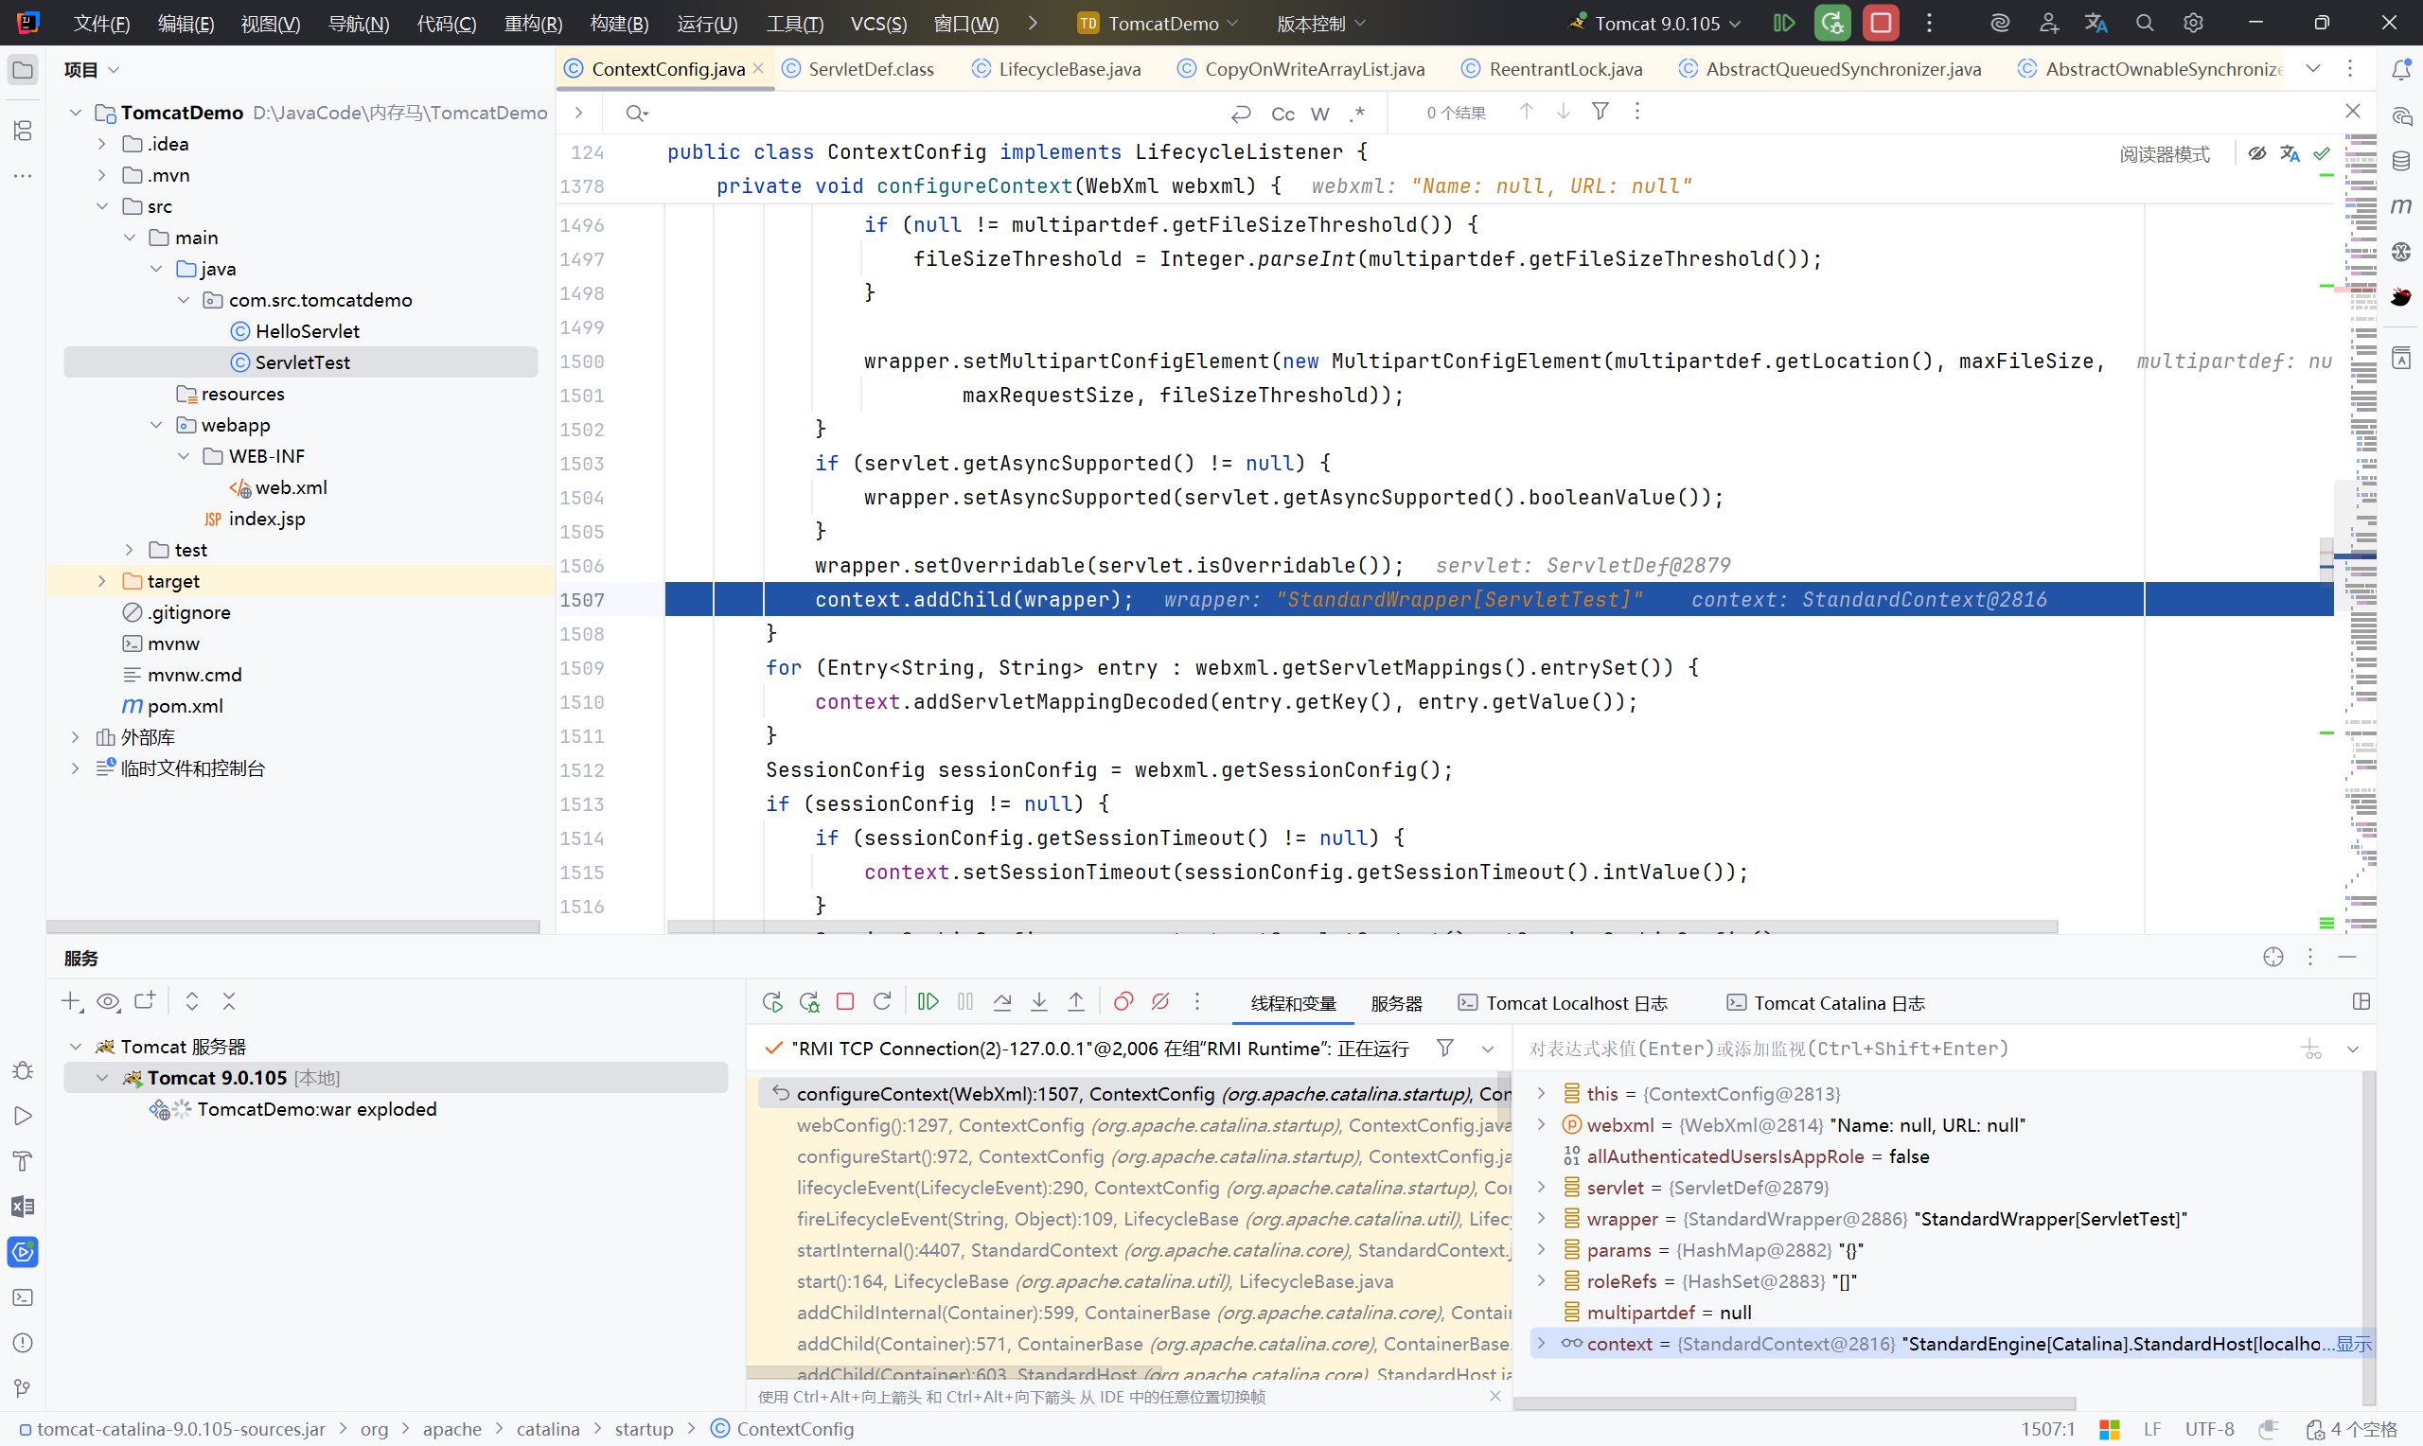Expand the target folder in project tree

pyautogui.click(x=101, y=581)
